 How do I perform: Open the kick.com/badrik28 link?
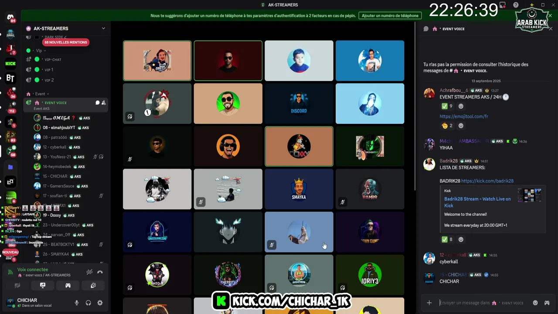[487, 181]
